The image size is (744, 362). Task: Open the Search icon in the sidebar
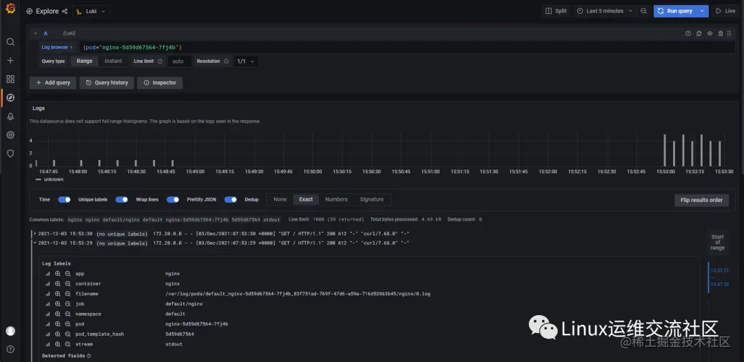tap(10, 42)
